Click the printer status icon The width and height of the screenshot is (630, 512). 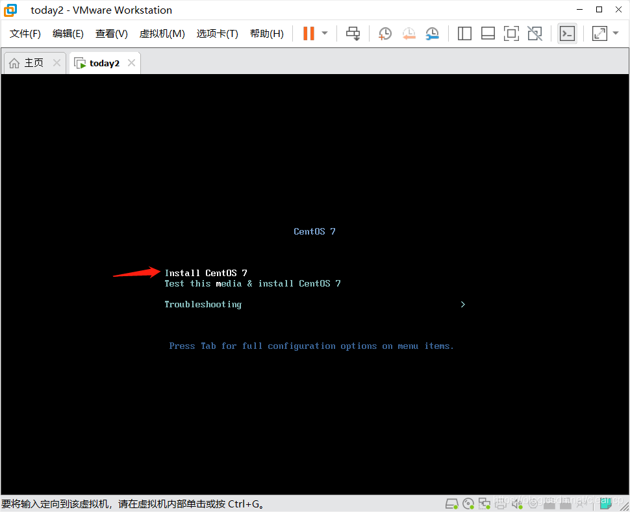(x=501, y=504)
